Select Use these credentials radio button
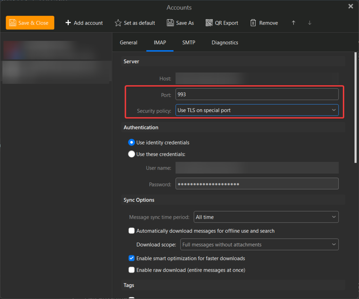 131,154
